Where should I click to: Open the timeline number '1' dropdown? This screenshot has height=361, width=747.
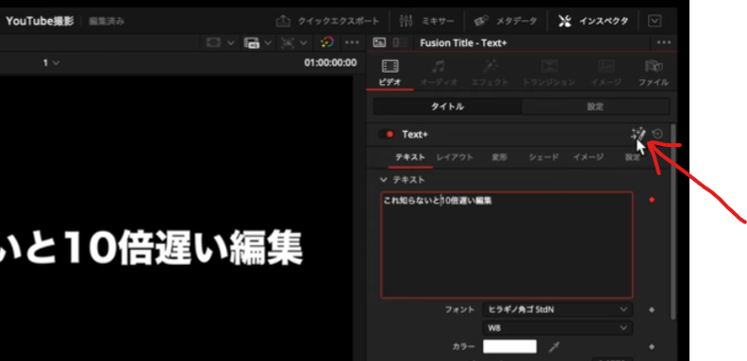click(x=52, y=63)
